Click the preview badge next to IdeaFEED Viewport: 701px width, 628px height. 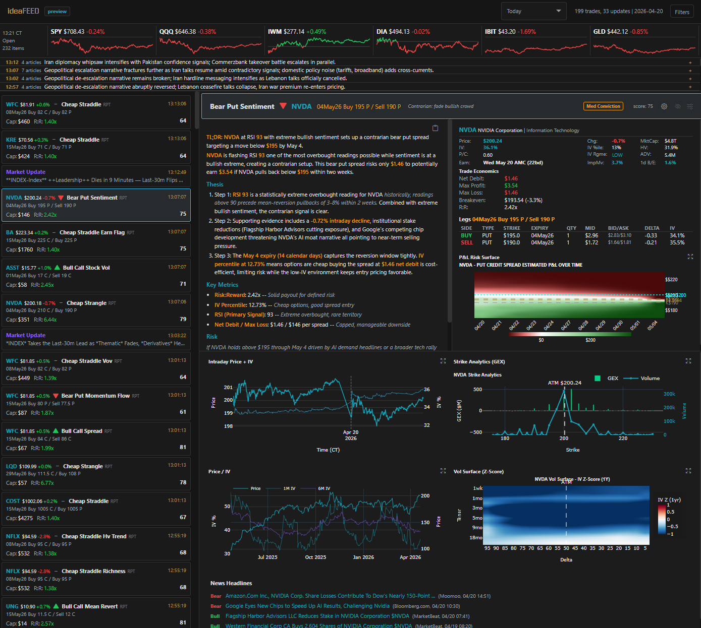point(57,11)
